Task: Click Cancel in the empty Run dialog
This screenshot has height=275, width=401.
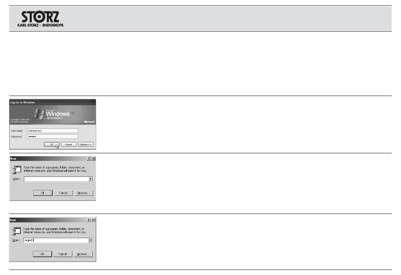Action: point(63,193)
